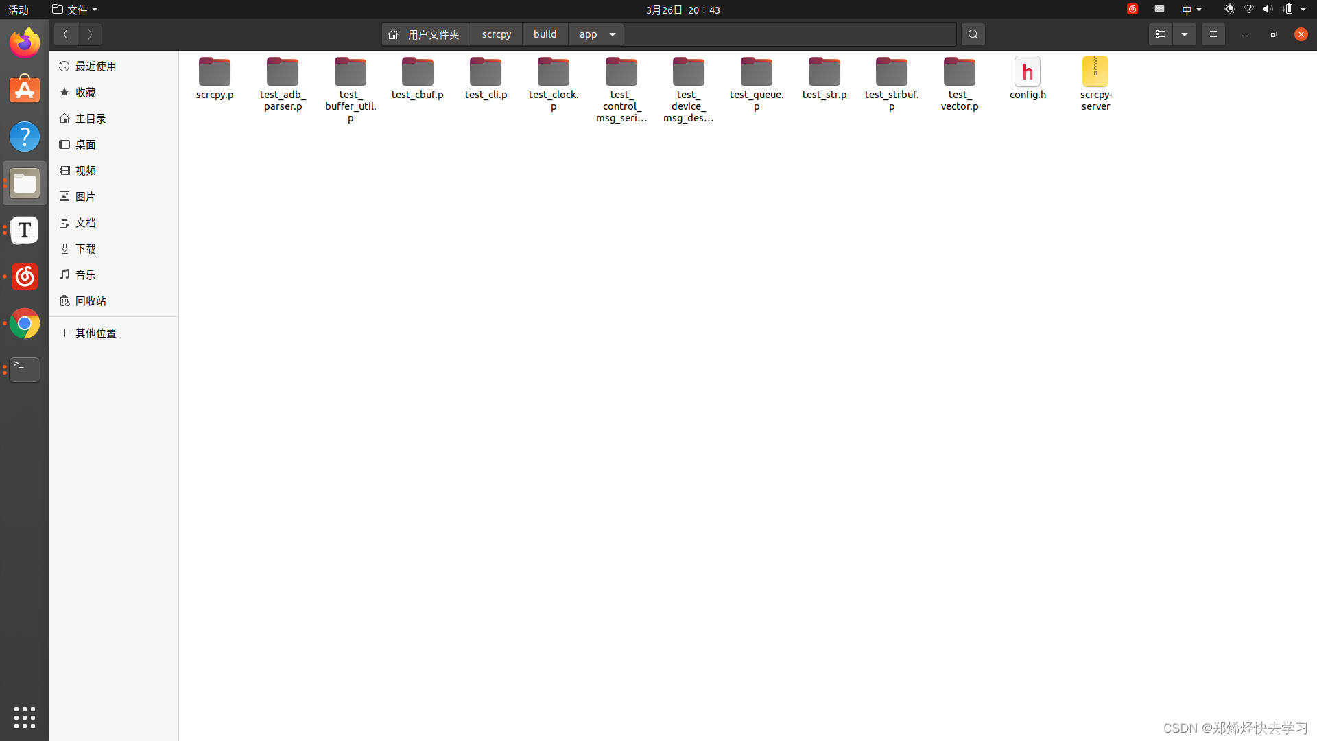Open NetEase Cloud Music from dock
Viewport: 1317px width, 741px height.
[x=25, y=277]
